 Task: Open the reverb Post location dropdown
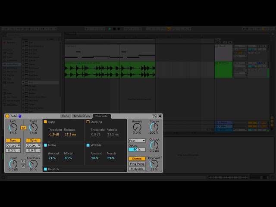137,141
